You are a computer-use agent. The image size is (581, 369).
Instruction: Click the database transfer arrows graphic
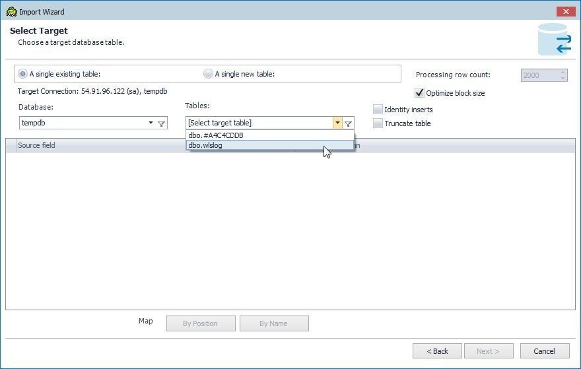[555, 40]
